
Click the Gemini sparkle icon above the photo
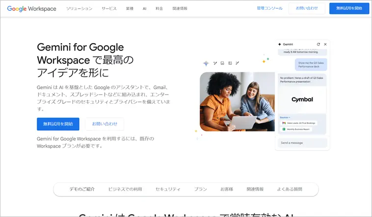(206, 63)
